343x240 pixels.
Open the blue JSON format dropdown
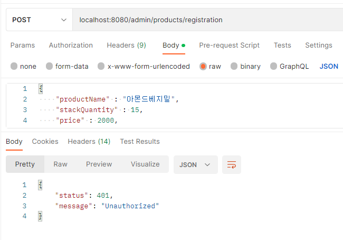coord(329,66)
